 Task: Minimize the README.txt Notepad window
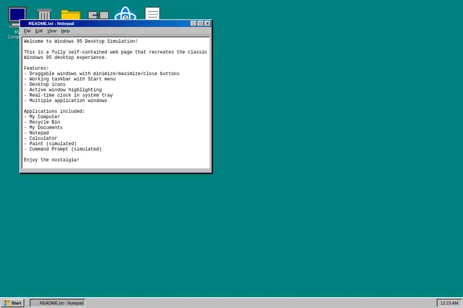tap(194, 23)
